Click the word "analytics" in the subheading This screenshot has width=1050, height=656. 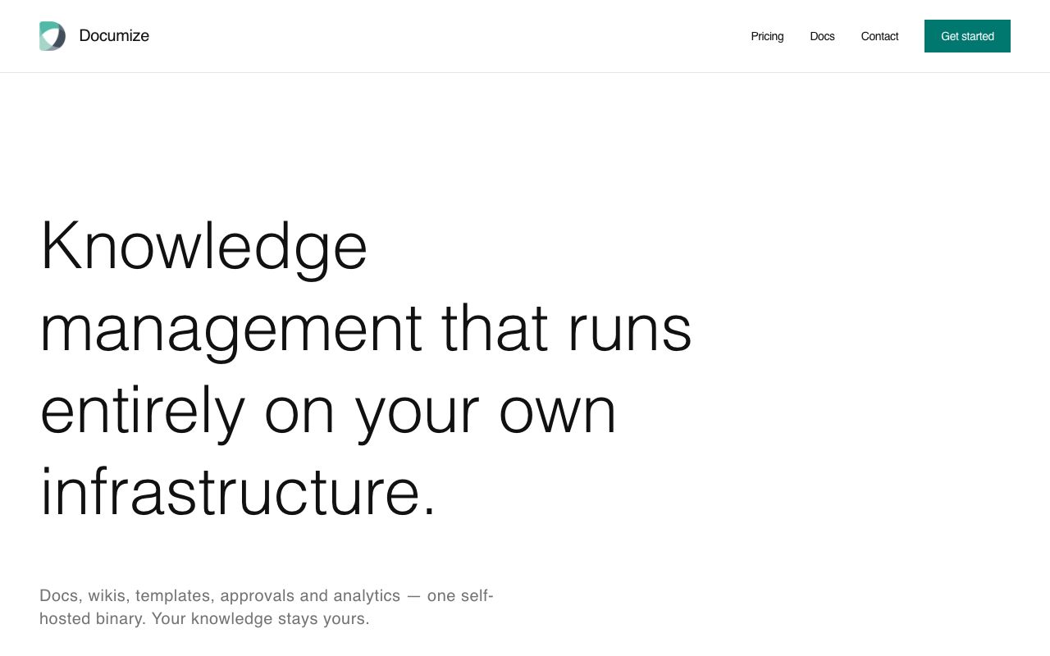click(367, 596)
